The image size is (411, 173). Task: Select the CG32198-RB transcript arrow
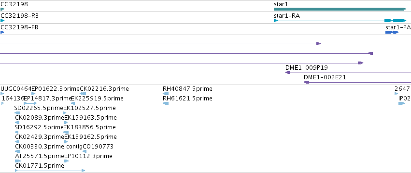(x=2, y=21)
